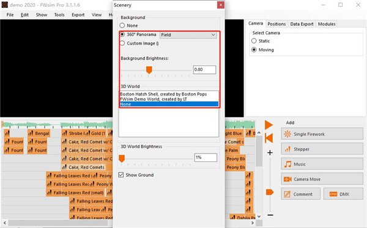Close the Scenery dialog
This screenshot has height=228, width=367.
pyautogui.click(x=220, y=5)
